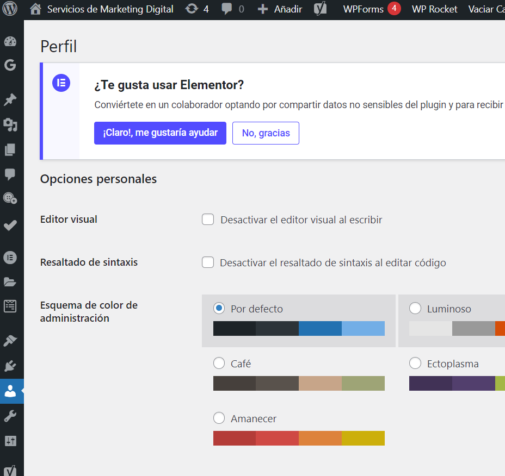505x476 pixels.
Task: Open the Tools wrench icon in sidebar
Action: point(10,416)
